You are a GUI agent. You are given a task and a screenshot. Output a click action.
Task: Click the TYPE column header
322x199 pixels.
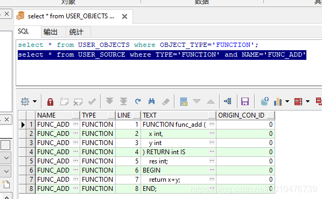tap(98, 115)
